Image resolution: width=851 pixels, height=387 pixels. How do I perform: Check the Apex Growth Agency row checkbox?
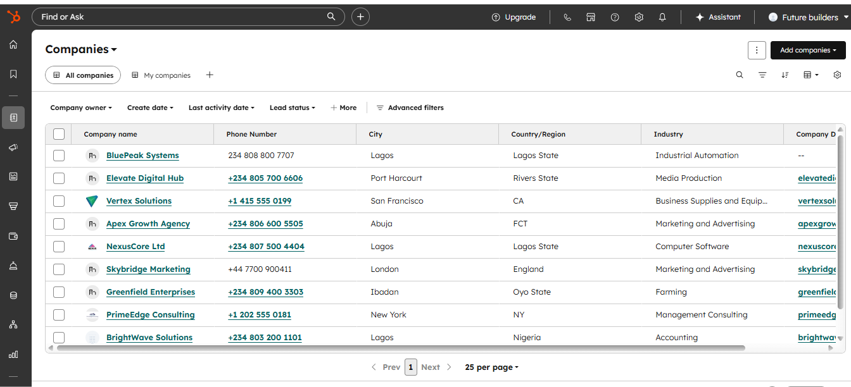click(x=59, y=224)
